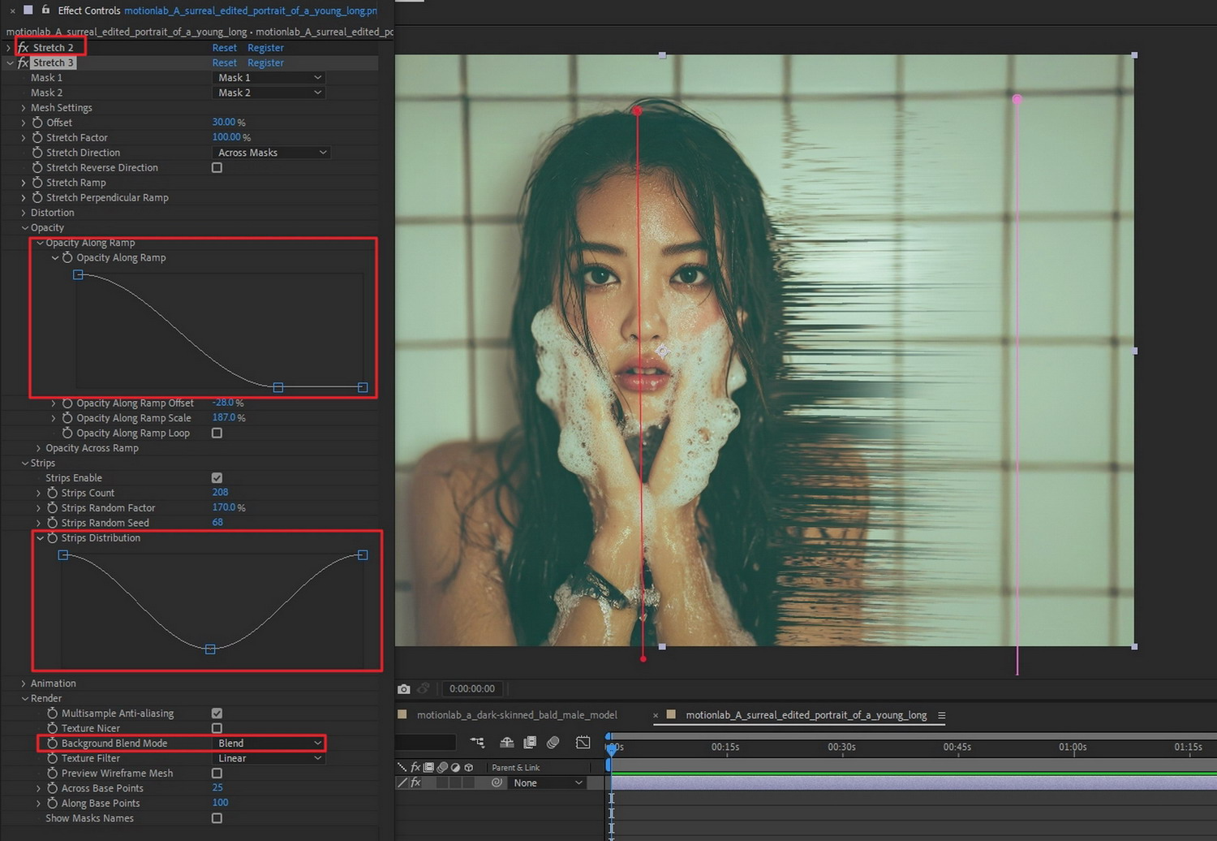1217x841 pixels.
Task: Check the Stretch Reverse Direction checkbox
Action: tap(217, 168)
